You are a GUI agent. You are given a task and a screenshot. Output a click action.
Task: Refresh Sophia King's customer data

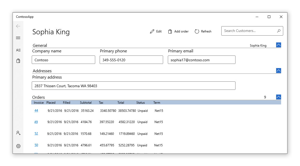coord(203,31)
